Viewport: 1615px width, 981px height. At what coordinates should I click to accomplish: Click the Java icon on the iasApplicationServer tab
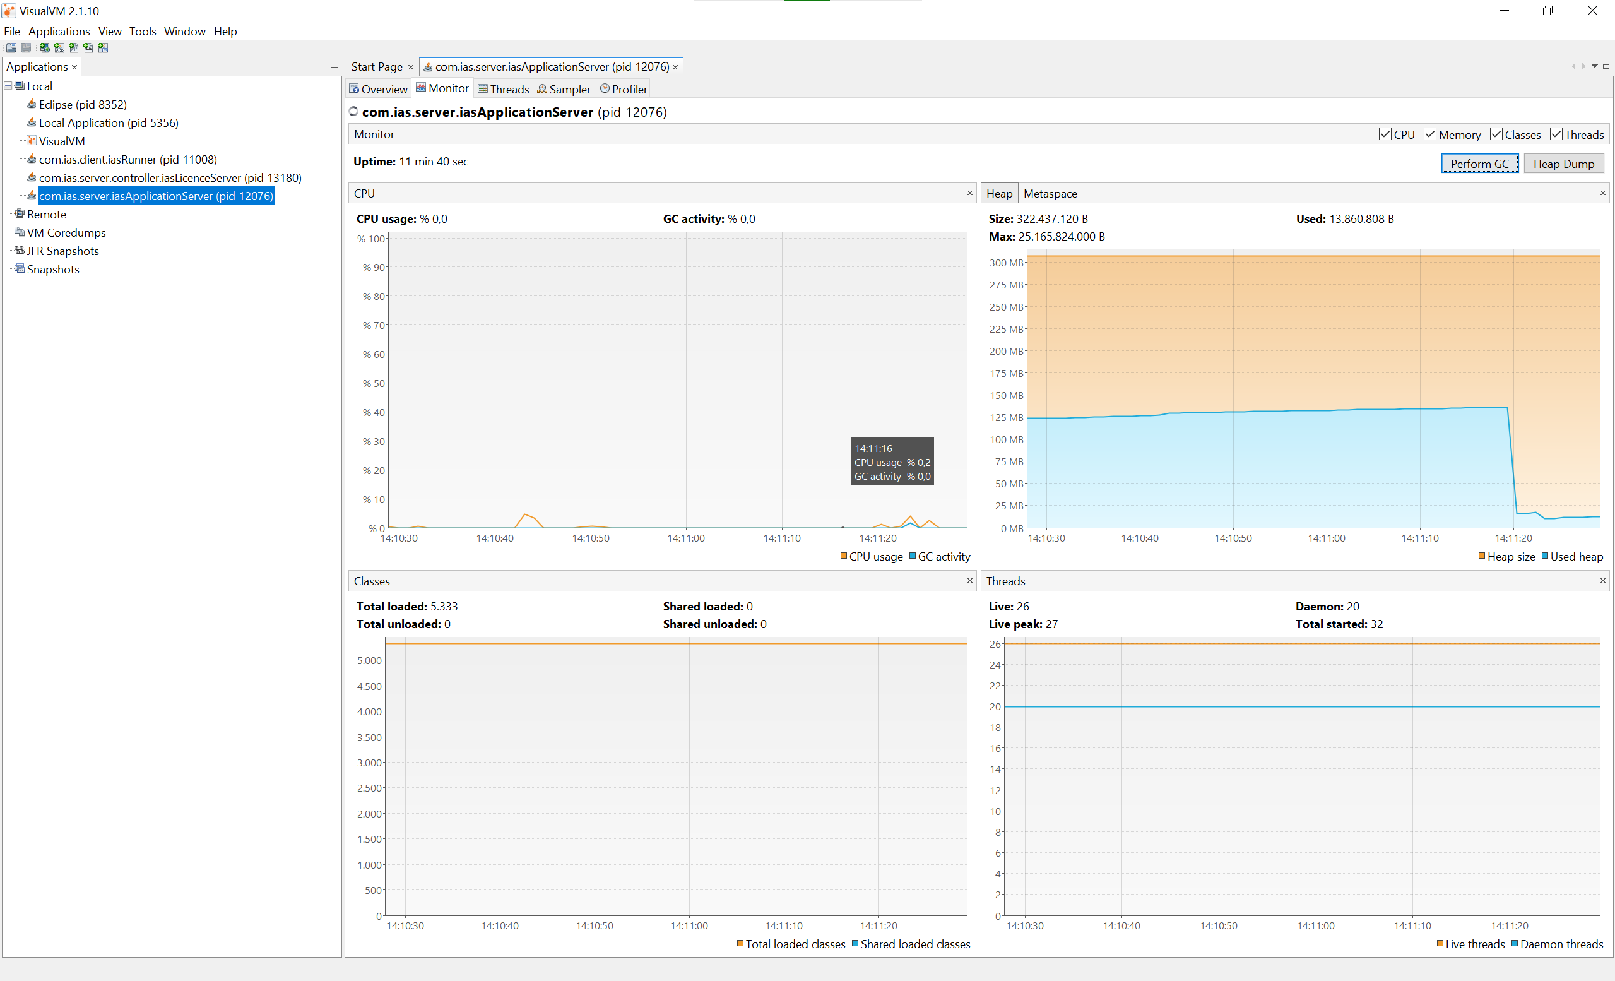(428, 67)
